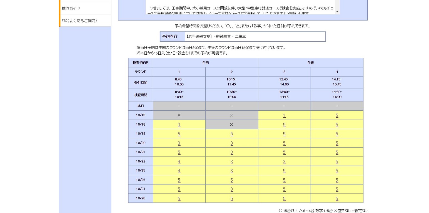Viewport: 429px width, 213px height.
Task: Click the 受付時間 8:45-10:00 cell
Action: pos(179,82)
